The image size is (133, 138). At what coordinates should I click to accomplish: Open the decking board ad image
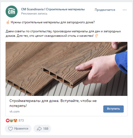[66, 69]
